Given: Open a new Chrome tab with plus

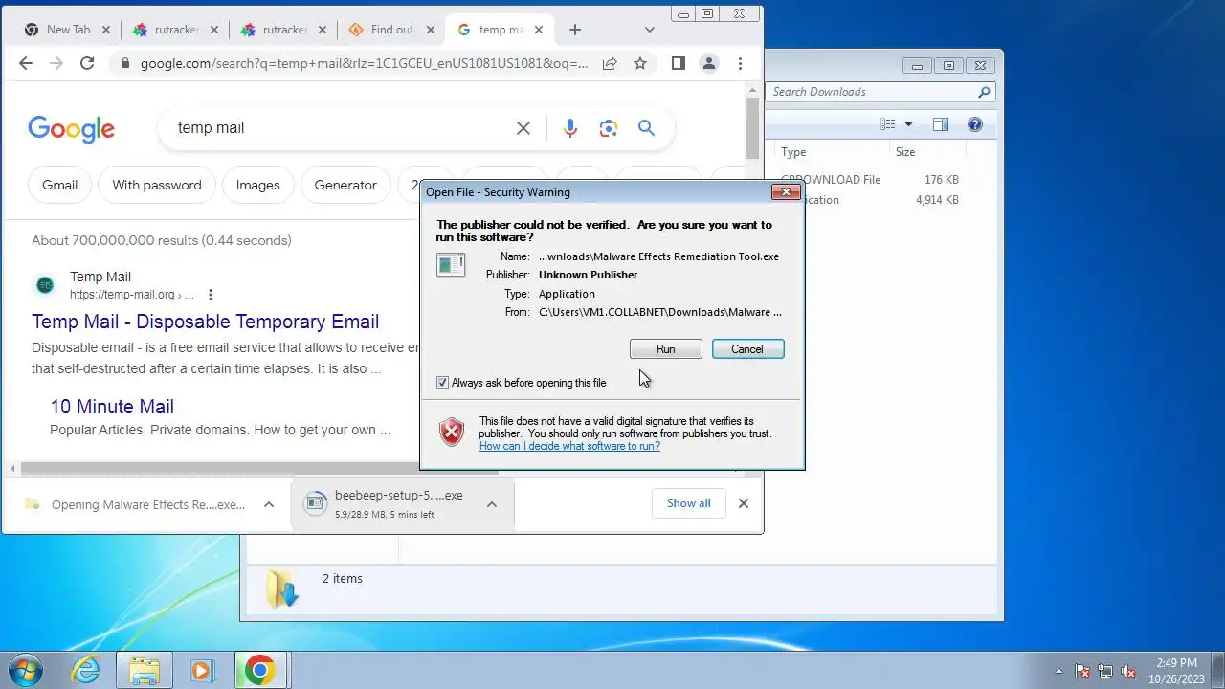Looking at the screenshot, I should tap(574, 30).
